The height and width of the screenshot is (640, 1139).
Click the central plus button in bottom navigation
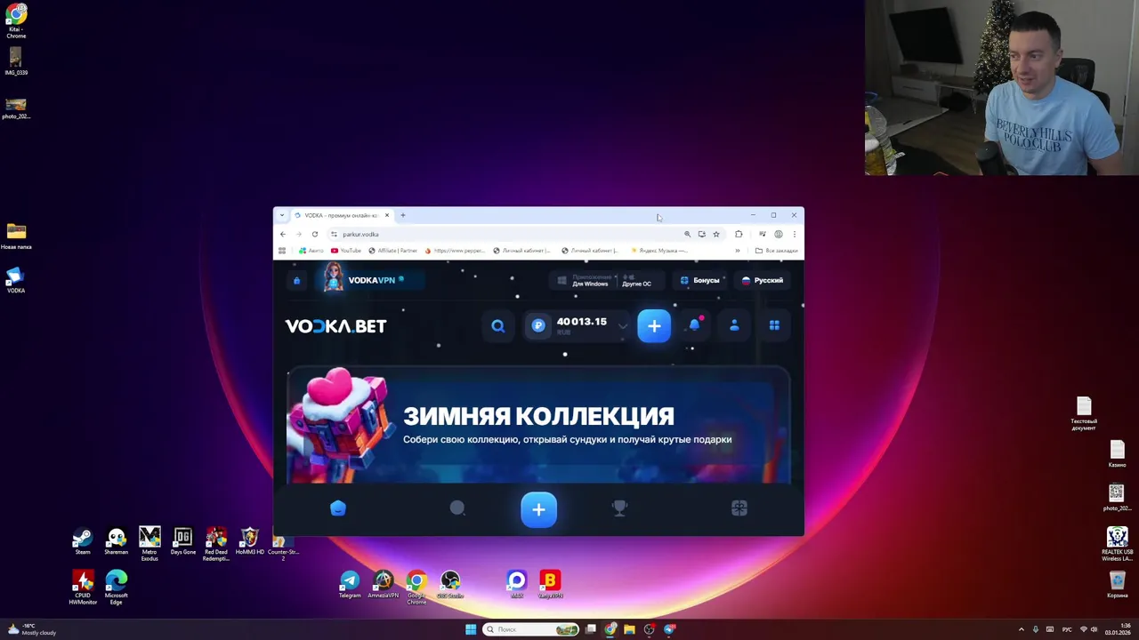click(x=538, y=509)
